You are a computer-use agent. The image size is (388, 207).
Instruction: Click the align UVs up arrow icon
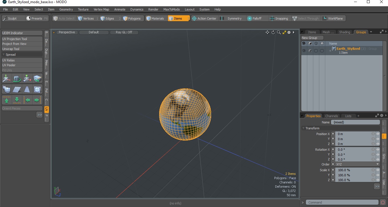pyautogui.click(x=7, y=100)
